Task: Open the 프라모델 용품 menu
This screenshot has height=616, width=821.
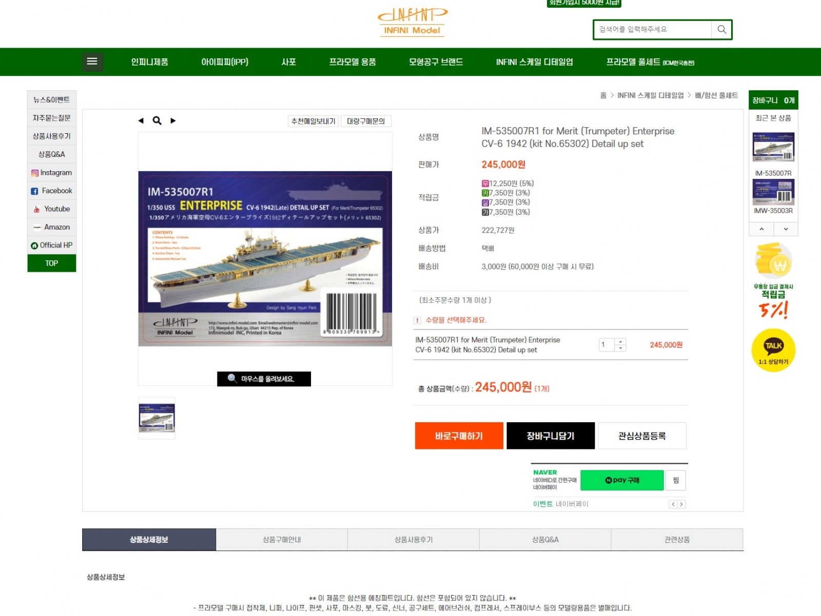Action: tap(352, 62)
